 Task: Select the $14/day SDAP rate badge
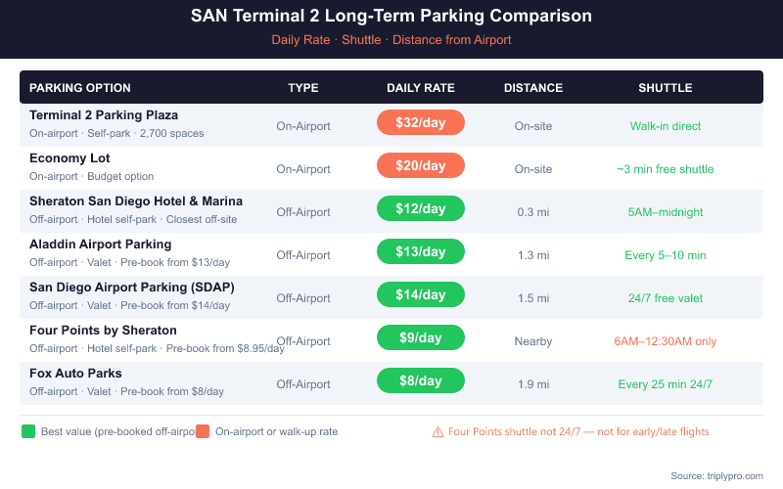coord(420,294)
